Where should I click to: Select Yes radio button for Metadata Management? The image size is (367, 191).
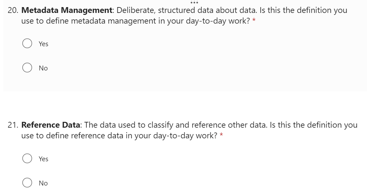(x=27, y=44)
